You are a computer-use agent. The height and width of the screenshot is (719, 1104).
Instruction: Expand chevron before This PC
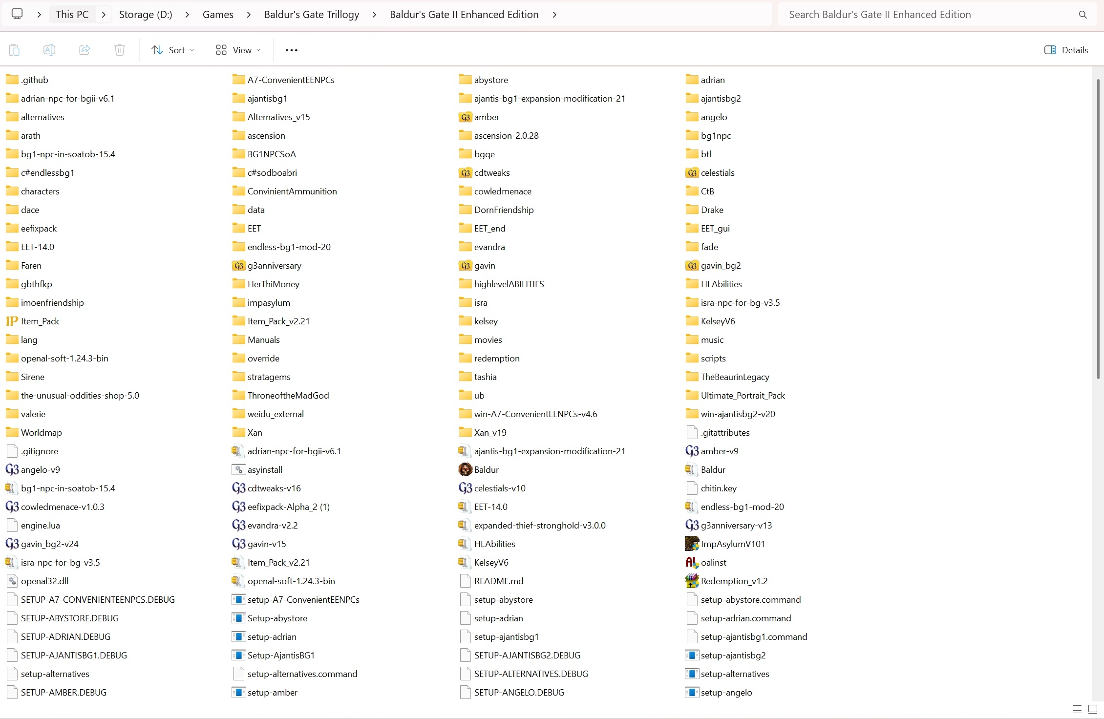tap(39, 15)
